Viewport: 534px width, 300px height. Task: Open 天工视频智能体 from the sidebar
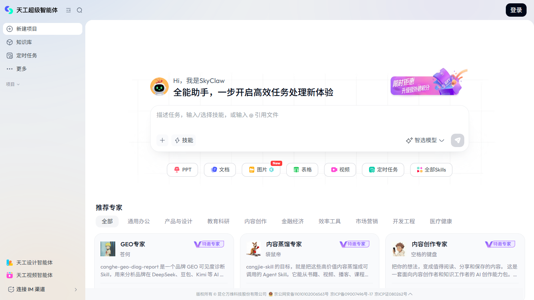(x=43, y=275)
